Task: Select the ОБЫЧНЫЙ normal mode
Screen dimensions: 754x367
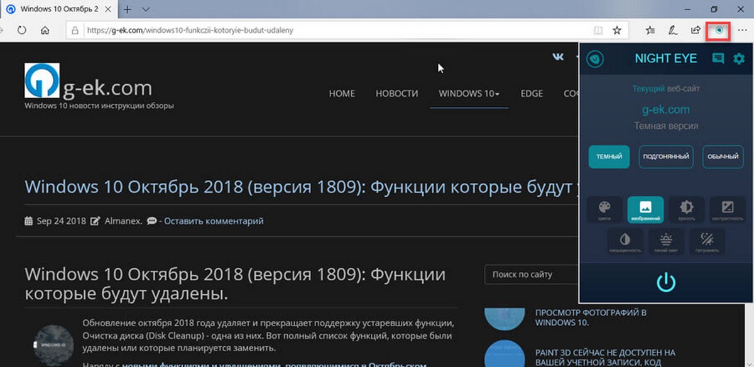Action: 723,156
